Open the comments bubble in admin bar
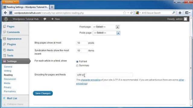 (45, 19)
